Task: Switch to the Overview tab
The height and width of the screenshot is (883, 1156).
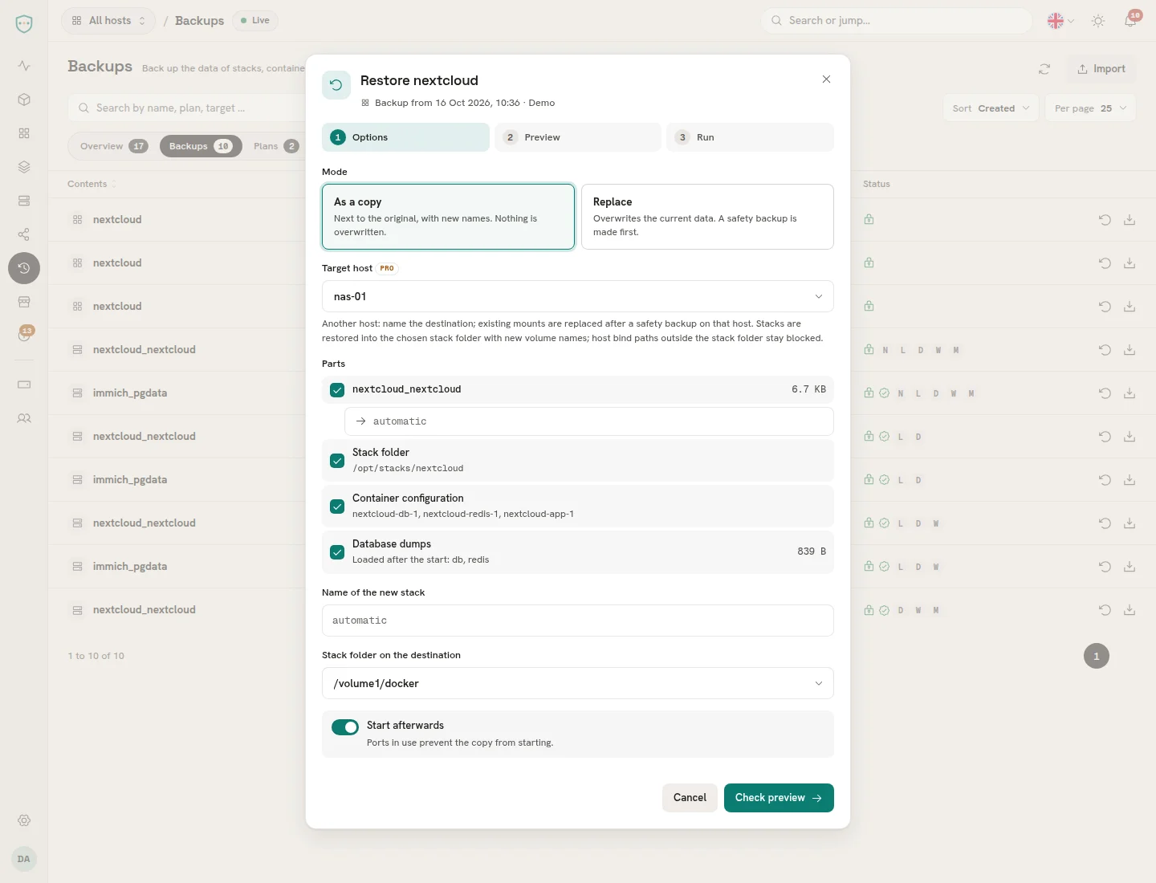Action: [113, 146]
